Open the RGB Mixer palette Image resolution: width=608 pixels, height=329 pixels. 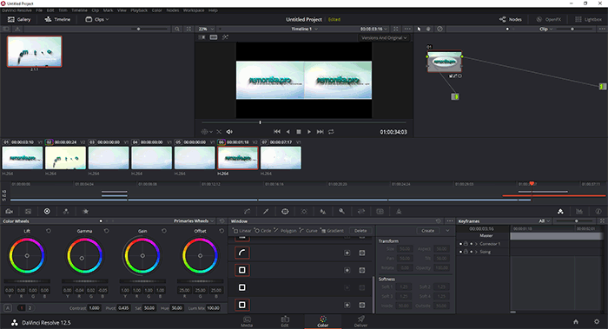tap(66, 211)
